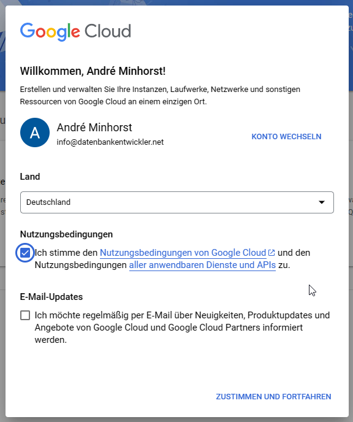The image size is (353, 422).
Task: Uncheck the Nutzungsbedingungen agreement checkbox
Action: click(x=25, y=253)
